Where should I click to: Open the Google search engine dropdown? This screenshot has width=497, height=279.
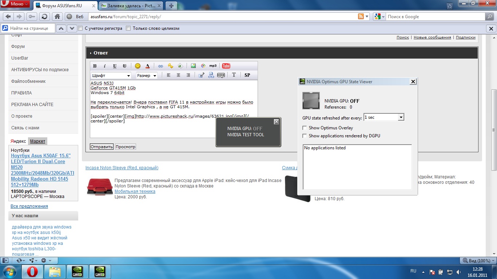[379, 17]
